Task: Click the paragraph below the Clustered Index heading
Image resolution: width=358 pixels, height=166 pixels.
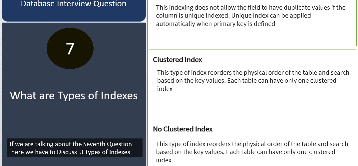Action: [x=253, y=81]
